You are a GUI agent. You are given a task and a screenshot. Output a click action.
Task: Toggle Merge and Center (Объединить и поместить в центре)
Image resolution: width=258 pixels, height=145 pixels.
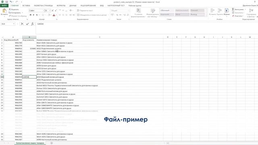(x=92, y=15)
